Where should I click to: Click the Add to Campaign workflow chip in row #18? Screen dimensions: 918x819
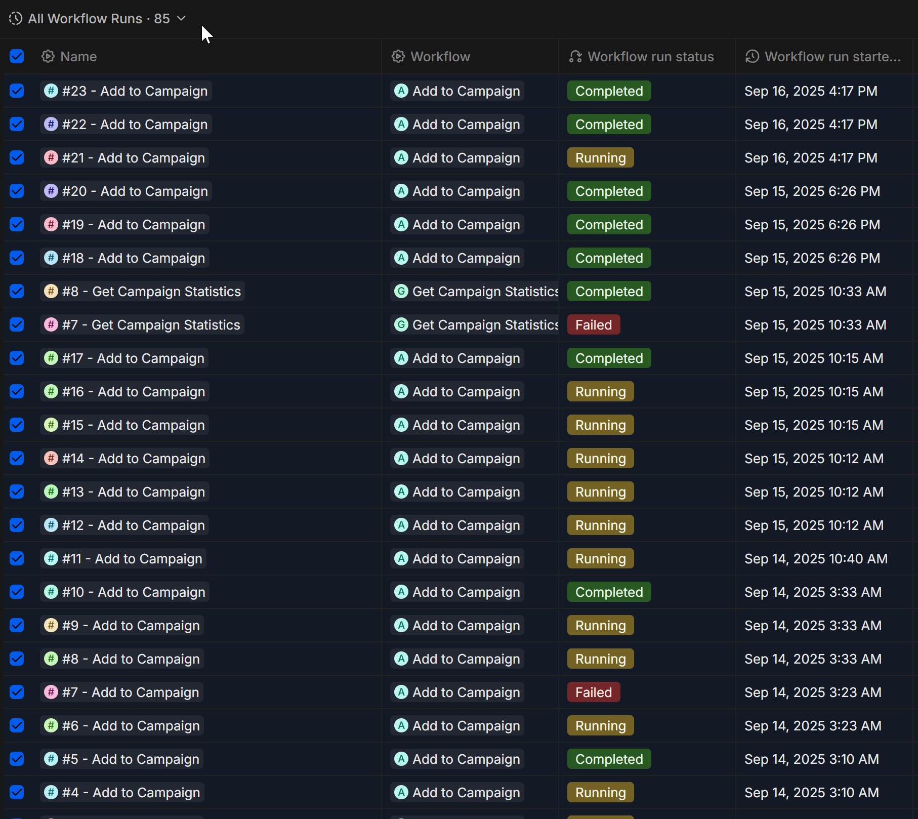click(x=457, y=258)
